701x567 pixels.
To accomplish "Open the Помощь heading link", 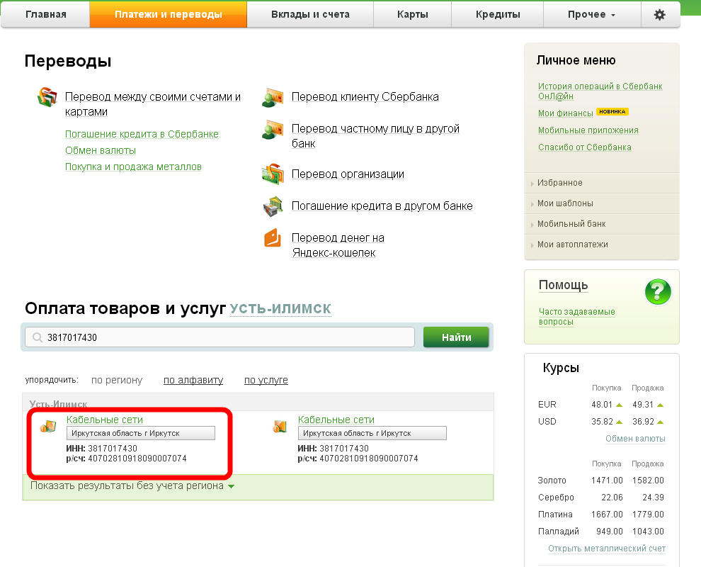I will (564, 285).
